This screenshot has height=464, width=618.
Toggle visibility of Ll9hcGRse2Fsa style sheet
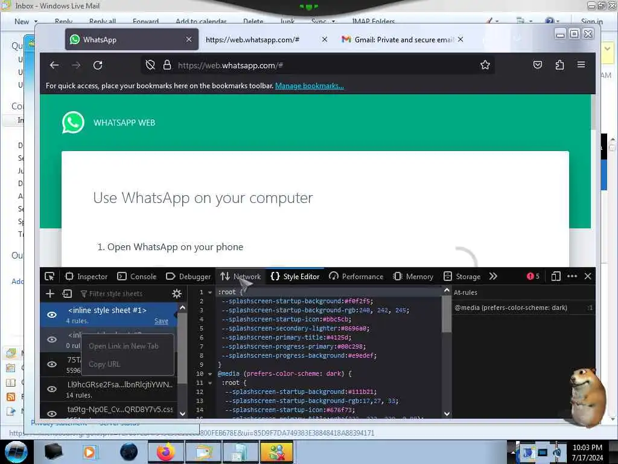52,389
